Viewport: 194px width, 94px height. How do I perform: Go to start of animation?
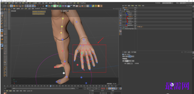[85, 88]
